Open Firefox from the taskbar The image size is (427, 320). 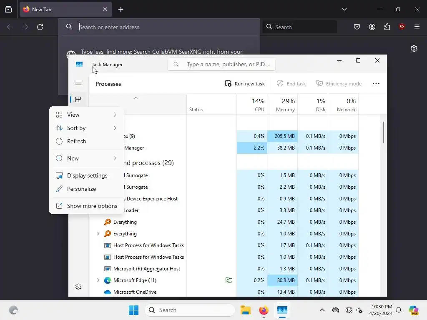[x=264, y=310]
